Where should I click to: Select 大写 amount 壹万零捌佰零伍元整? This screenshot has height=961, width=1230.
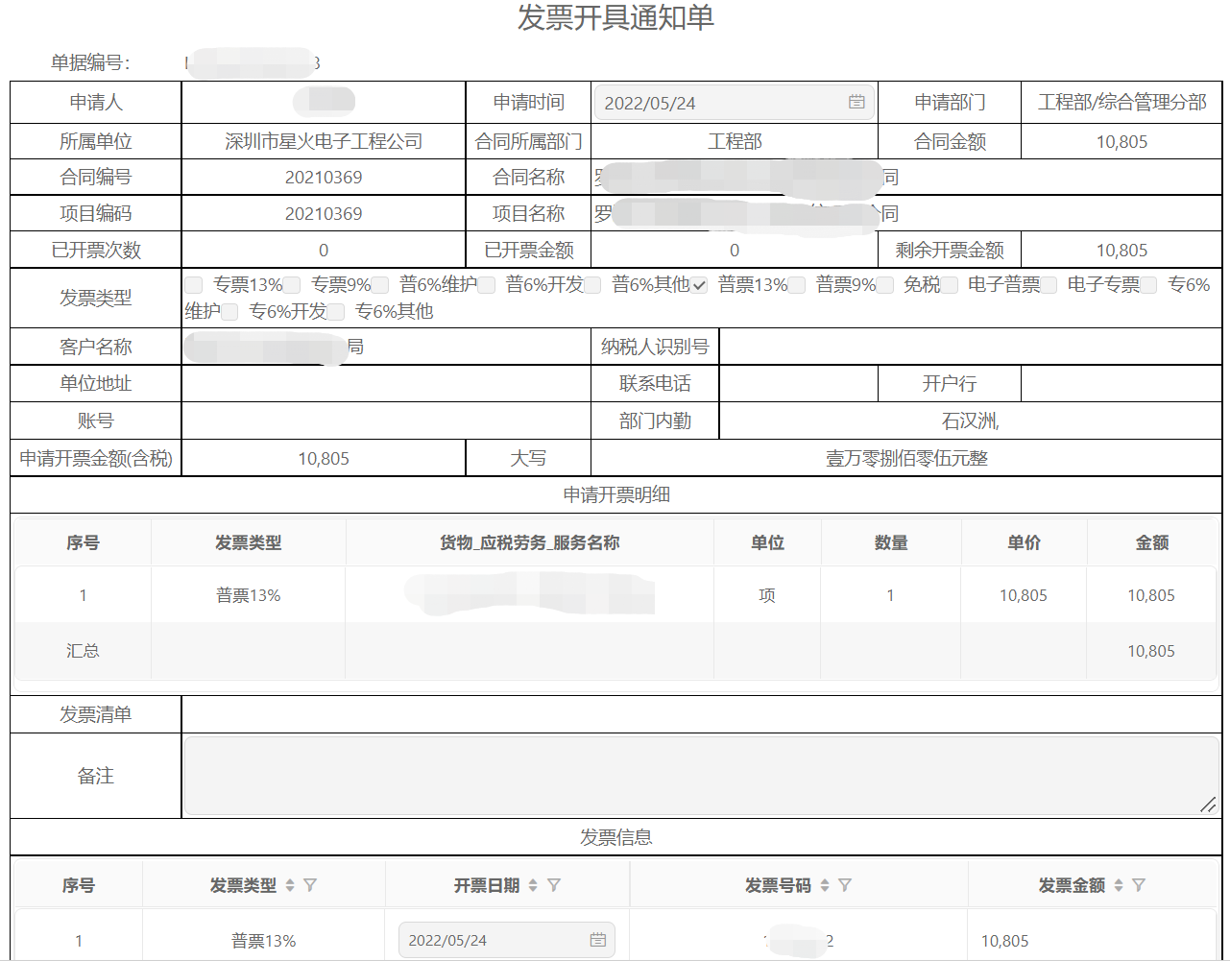click(906, 458)
